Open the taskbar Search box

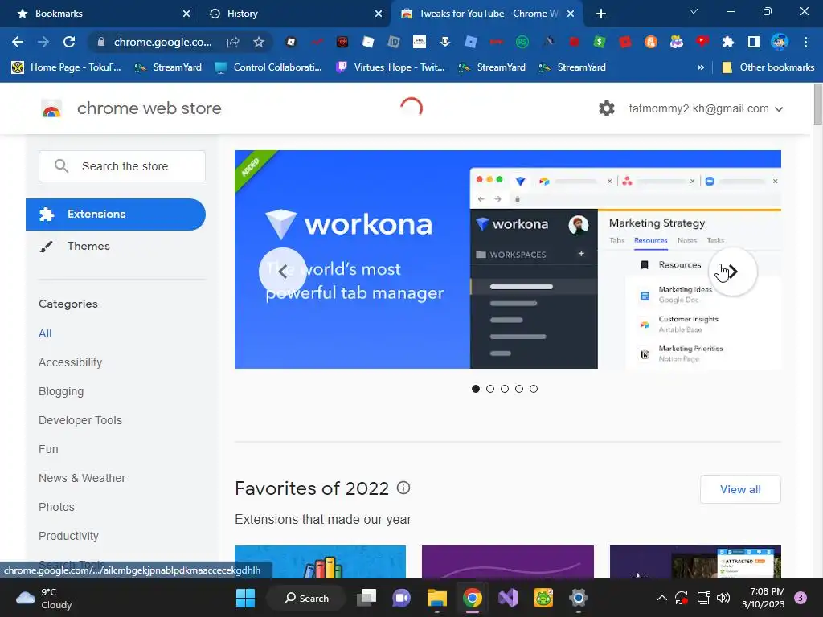click(x=306, y=598)
